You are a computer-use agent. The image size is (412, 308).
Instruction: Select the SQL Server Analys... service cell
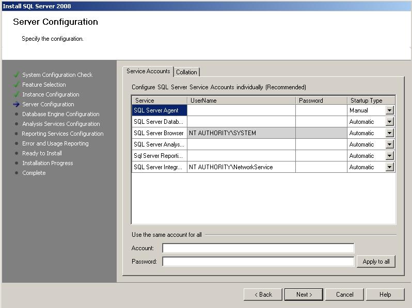(159, 144)
